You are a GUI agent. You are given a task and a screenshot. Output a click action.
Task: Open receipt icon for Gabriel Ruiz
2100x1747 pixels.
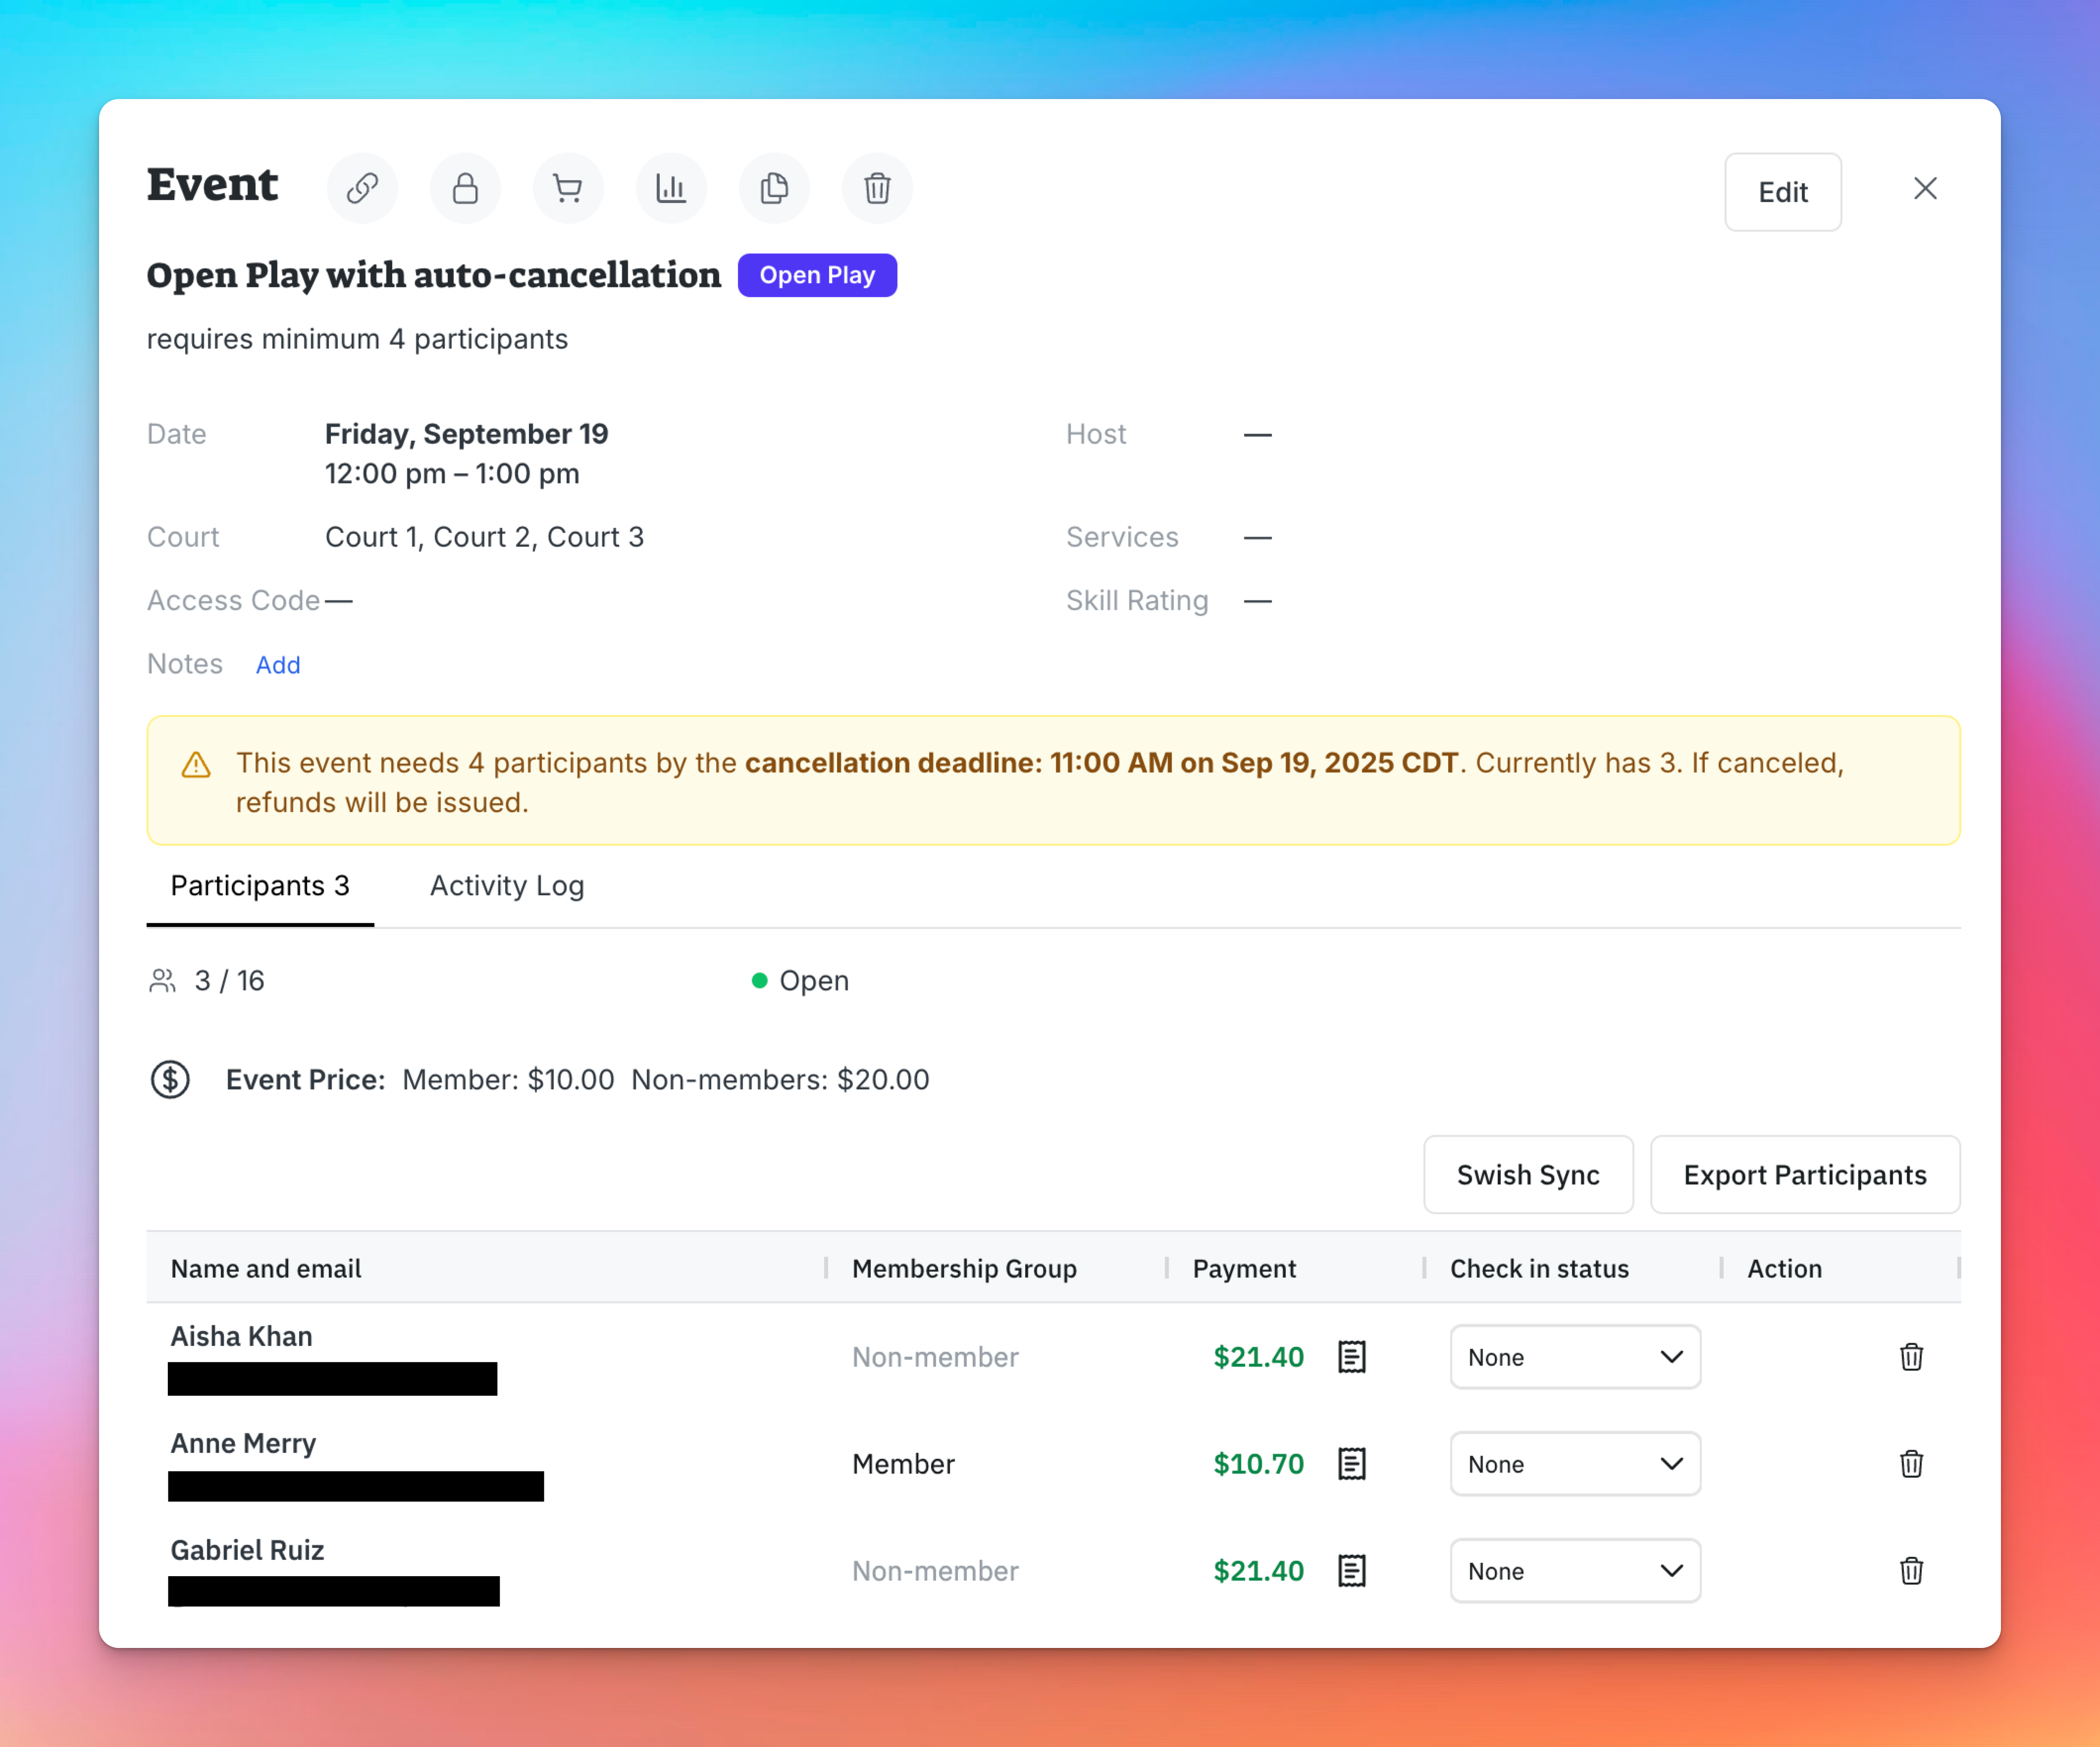point(1352,1571)
